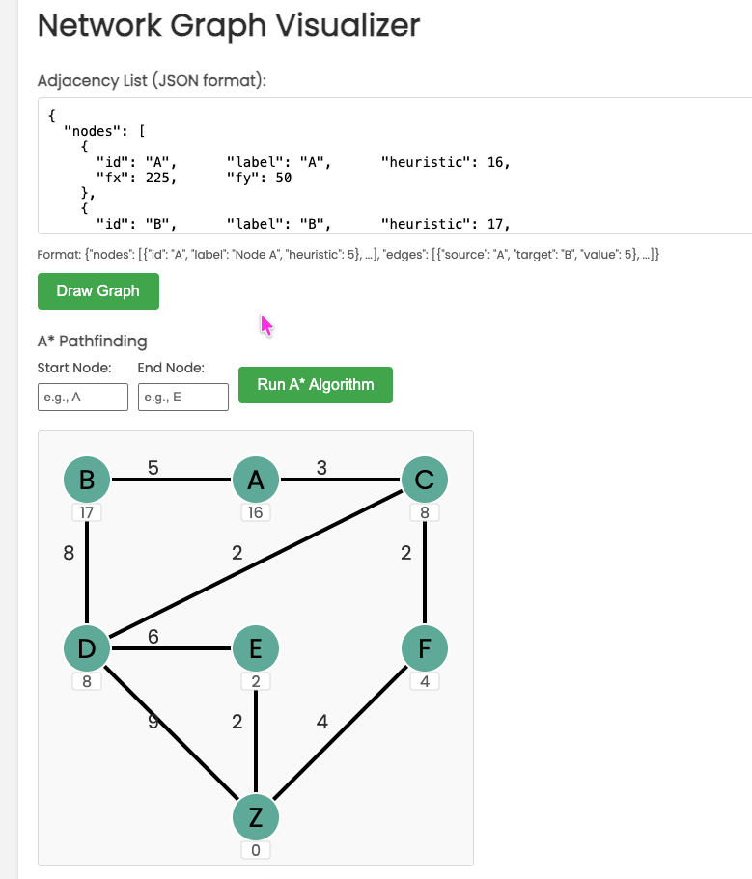Image resolution: width=752 pixels, height=879 pixels.
Task: Select node B circle in the graph
Action: [x=87, y=480]
